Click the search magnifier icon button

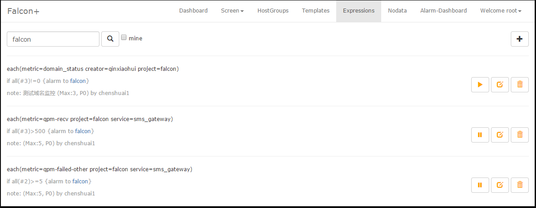click(x=110, y=39)
